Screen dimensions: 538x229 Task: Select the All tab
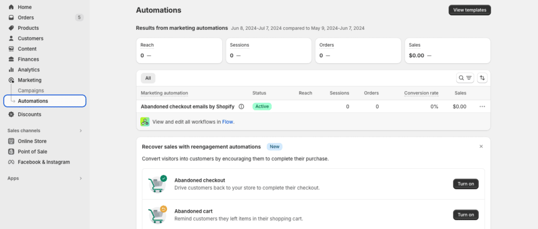pyautogui.click(x=148, y=78)
